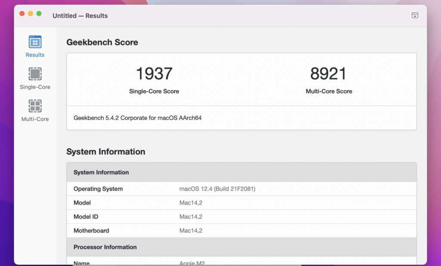
Task: Click the gray System Information table header
Action: pyautogui.click(x=242, y=172)
